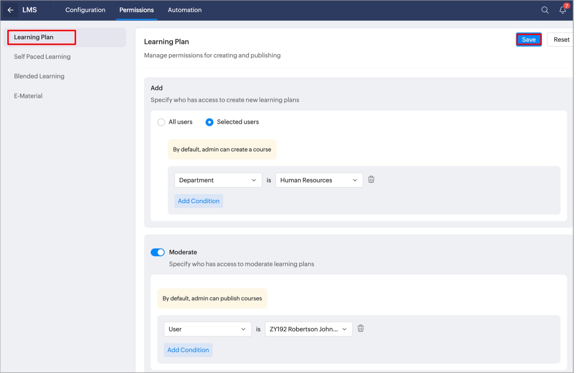The width and height of the screenshot is (586, 373).
Task: Select the Permissions tab
Action: click(136, 10)
